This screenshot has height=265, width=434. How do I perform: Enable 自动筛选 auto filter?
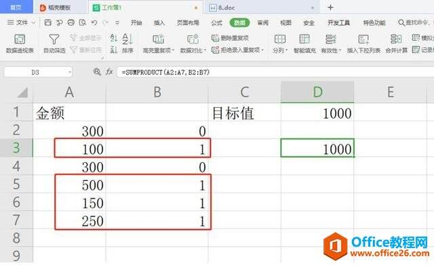click(54, 43)
